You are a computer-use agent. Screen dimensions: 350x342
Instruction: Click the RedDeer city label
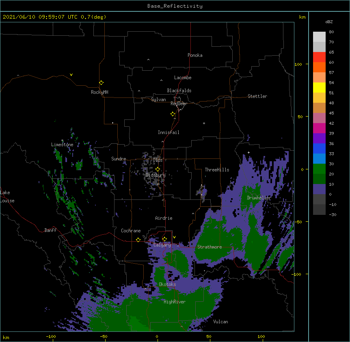179,104
